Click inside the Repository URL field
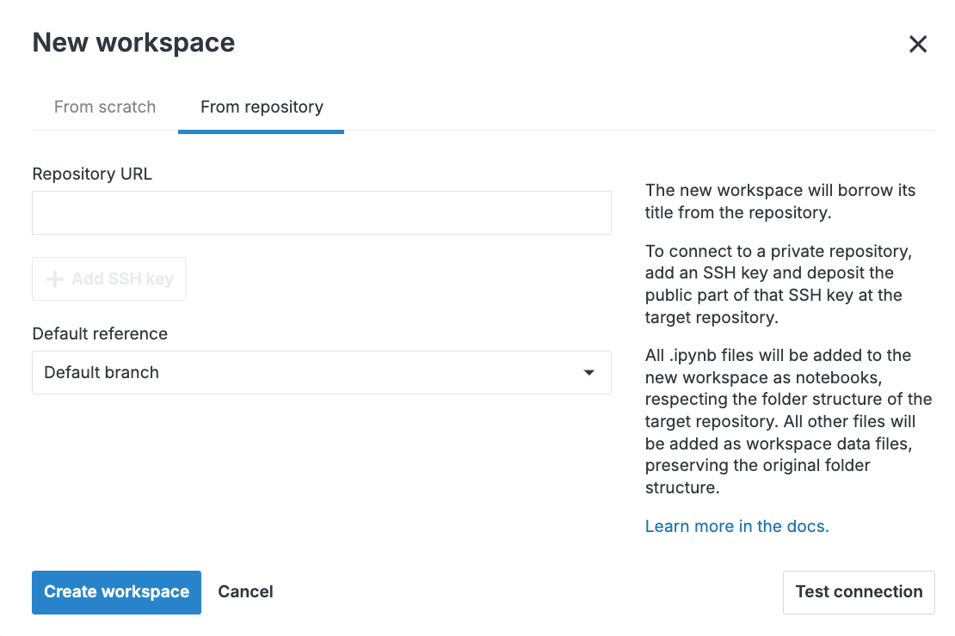 (x=321, y=212)
